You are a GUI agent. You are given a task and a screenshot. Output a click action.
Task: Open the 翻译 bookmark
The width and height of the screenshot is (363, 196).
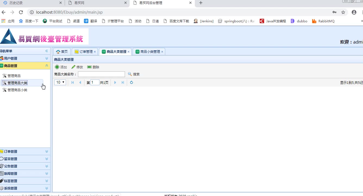click(90, 21)
